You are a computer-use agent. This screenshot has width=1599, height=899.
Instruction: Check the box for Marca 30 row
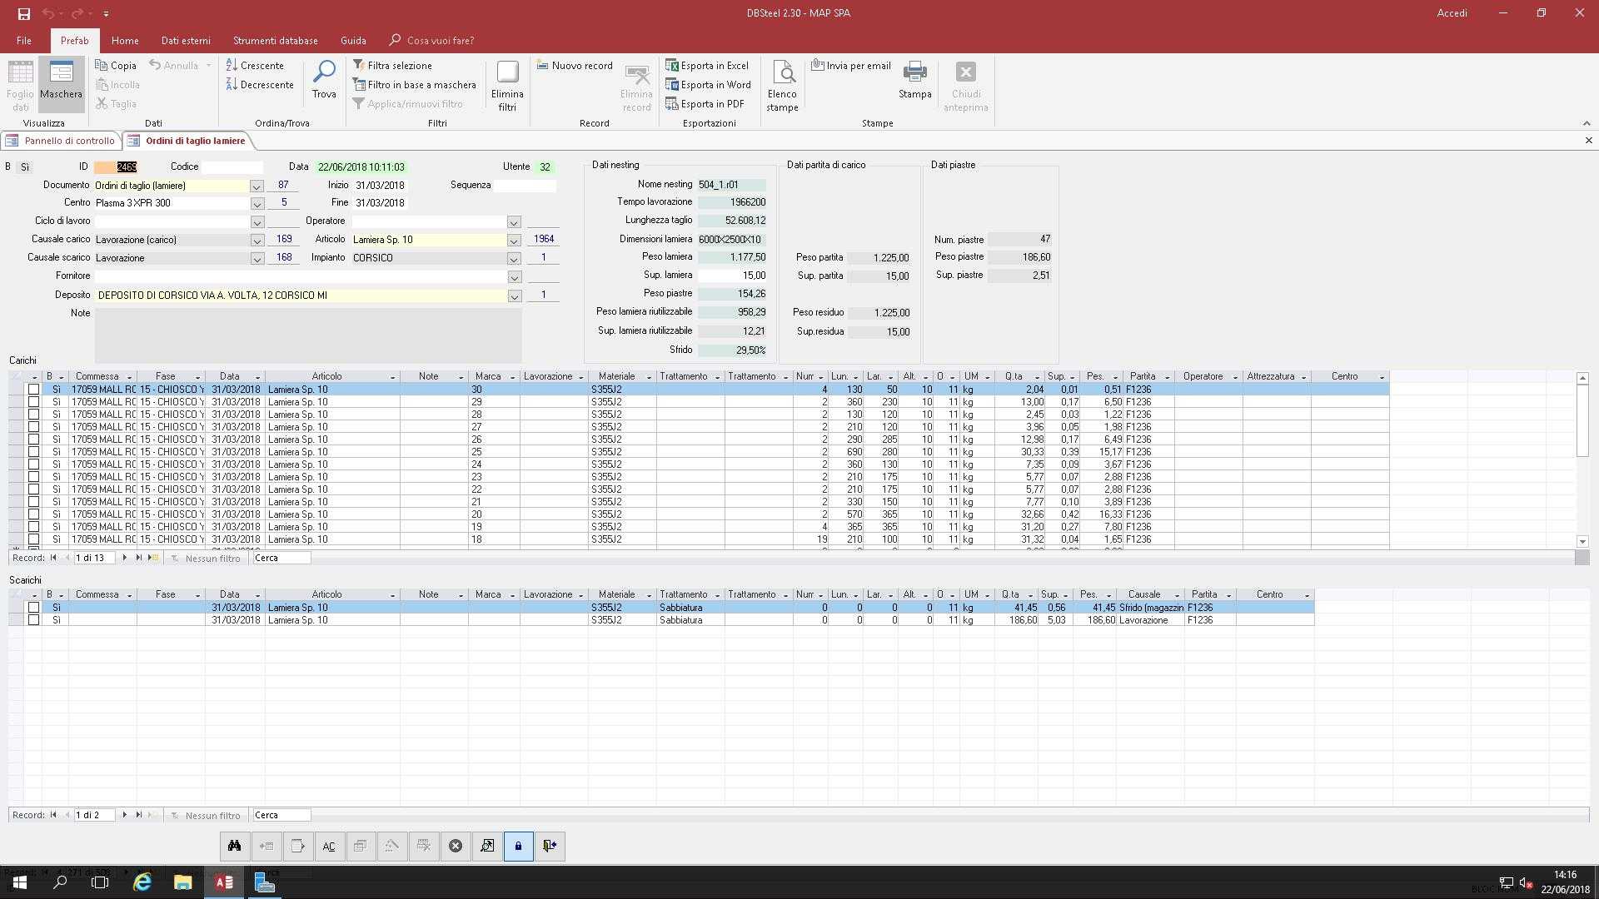click(33, 390)
